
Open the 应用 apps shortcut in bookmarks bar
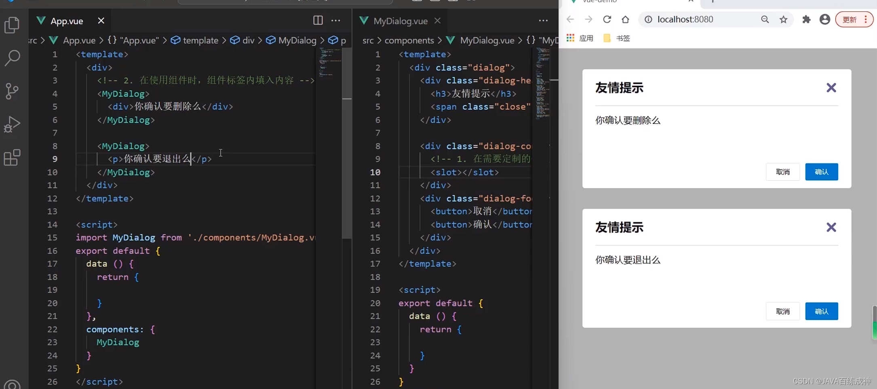[x=580, y=38]
